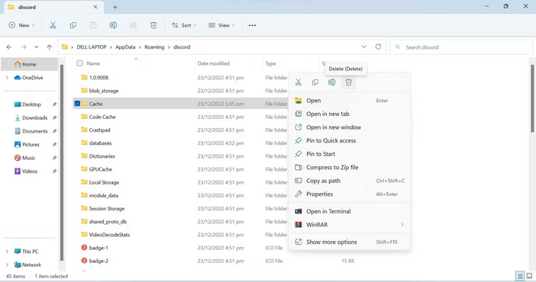
Task: Select the blob_storage folder
Action: click(x=104, y=91)
